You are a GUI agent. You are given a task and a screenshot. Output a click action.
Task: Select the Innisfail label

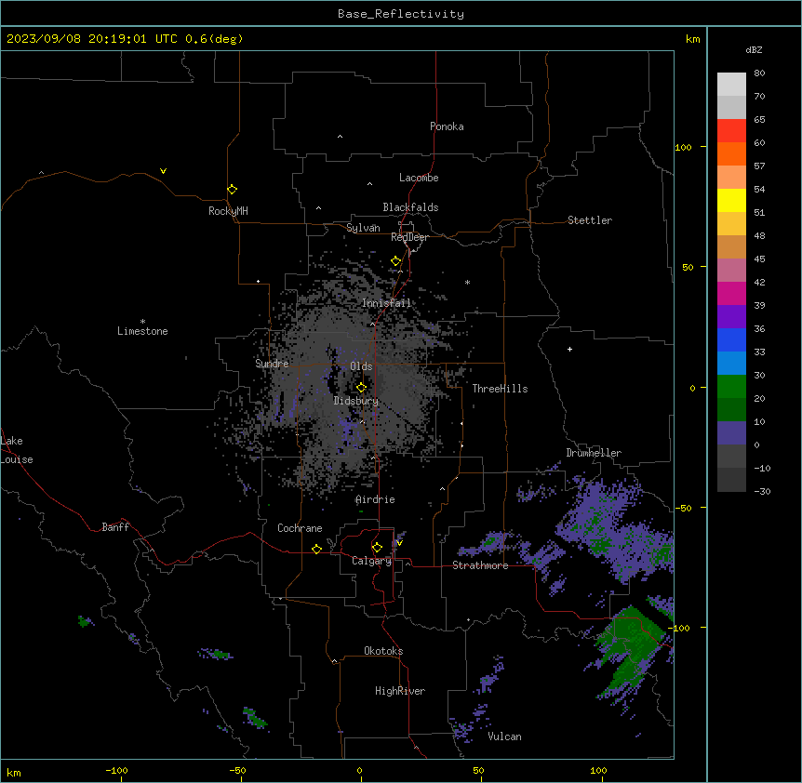pyautogui.click(x=386, y=303)
